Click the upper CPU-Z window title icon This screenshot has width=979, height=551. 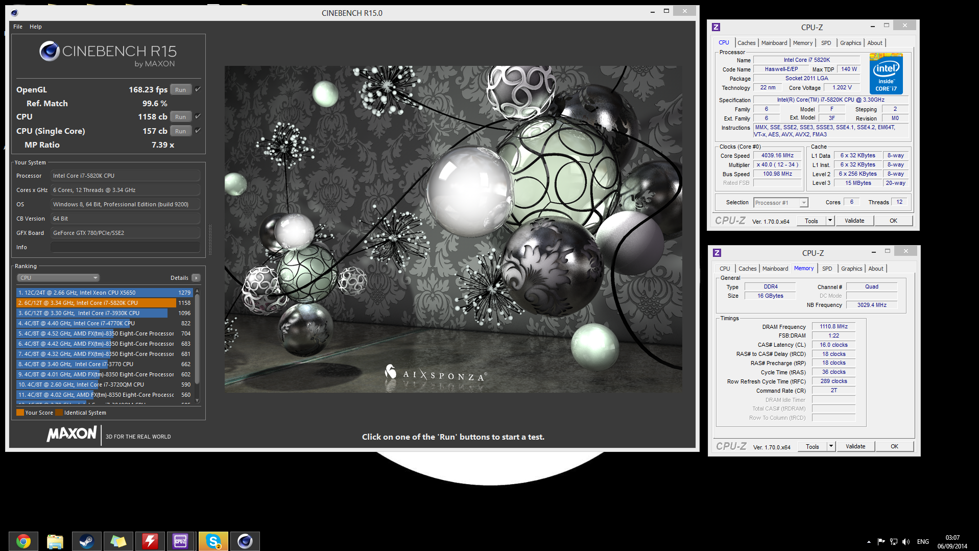tap(716, 27)
